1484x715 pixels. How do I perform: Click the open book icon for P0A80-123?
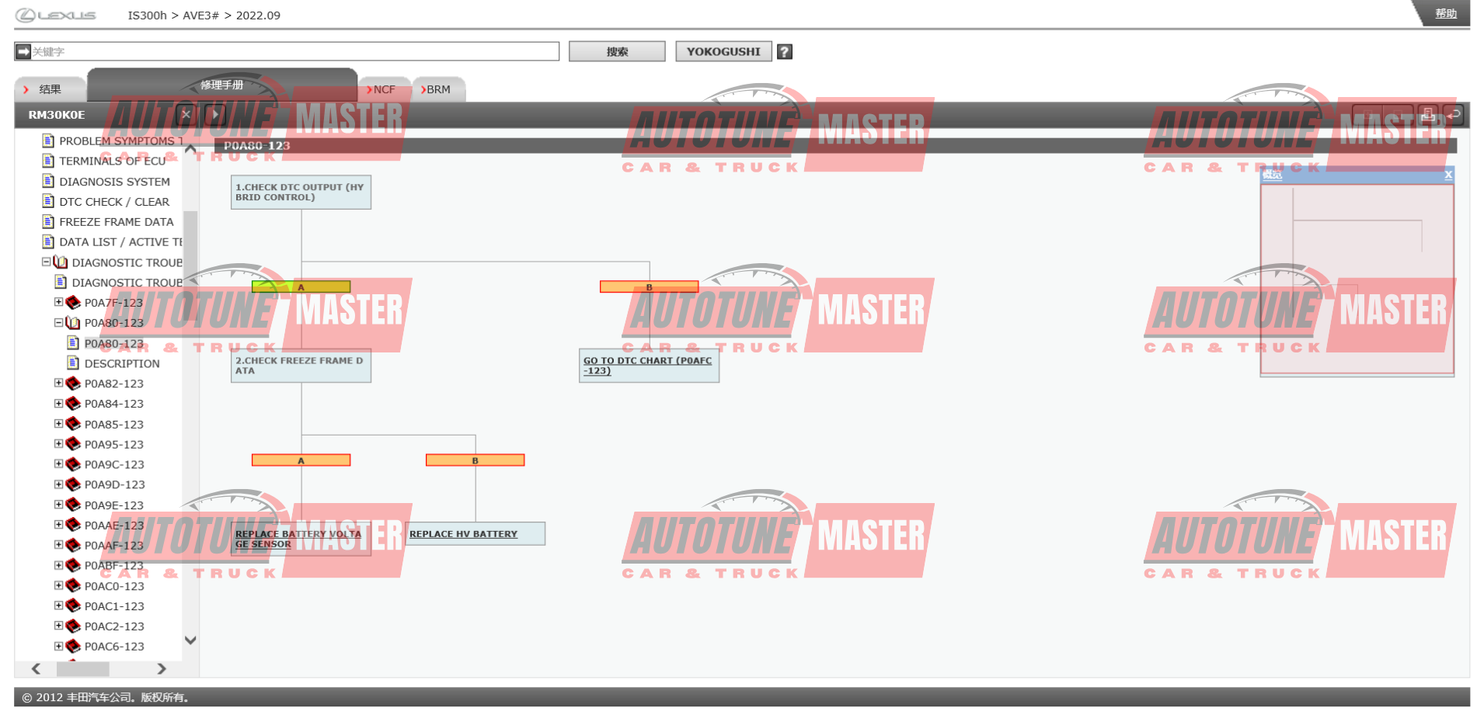(x=73, y=322)
